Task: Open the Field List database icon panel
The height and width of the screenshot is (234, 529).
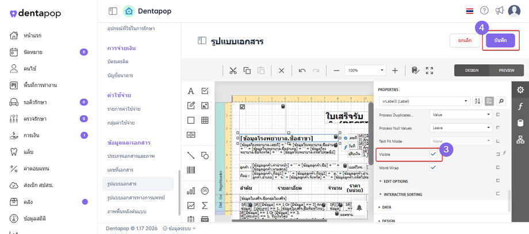Action: 520,123
